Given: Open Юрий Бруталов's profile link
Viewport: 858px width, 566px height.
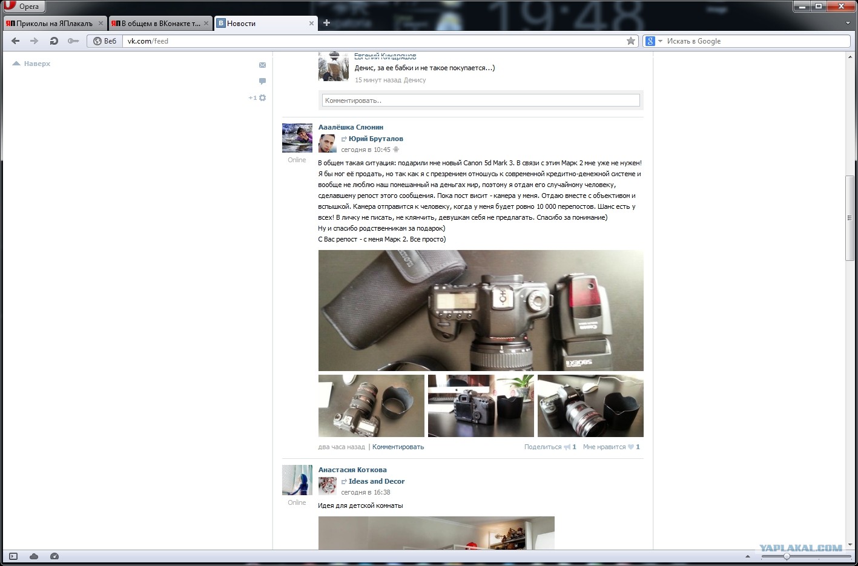Looking at the screenshot, I should (375, 139).
